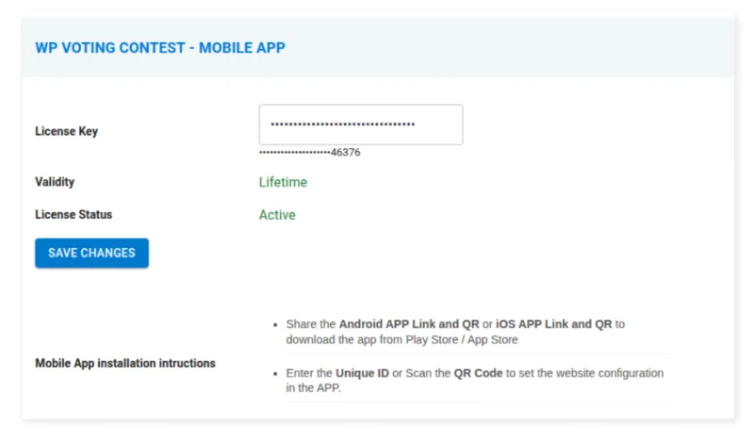
Task: Click the Mobile App installation instructions label
Action: tap(125, 363)
